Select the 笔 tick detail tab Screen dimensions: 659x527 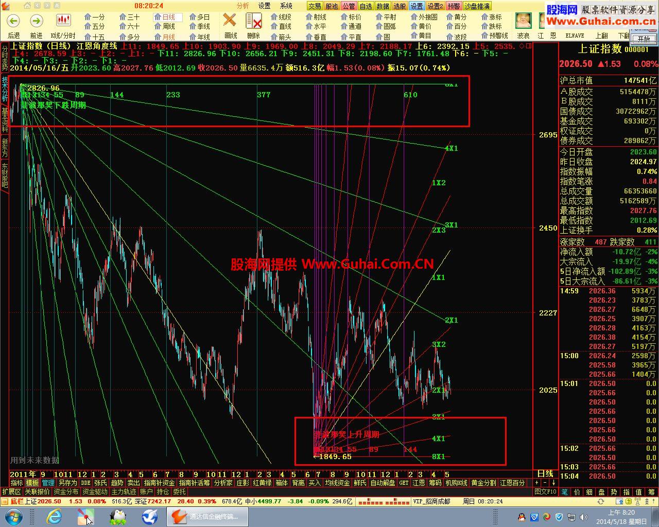pyautogui.click(x=565, y=491)
